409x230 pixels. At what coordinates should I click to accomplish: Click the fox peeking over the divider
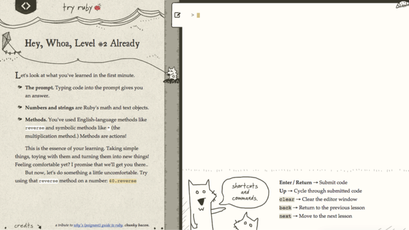click(172, 75)
